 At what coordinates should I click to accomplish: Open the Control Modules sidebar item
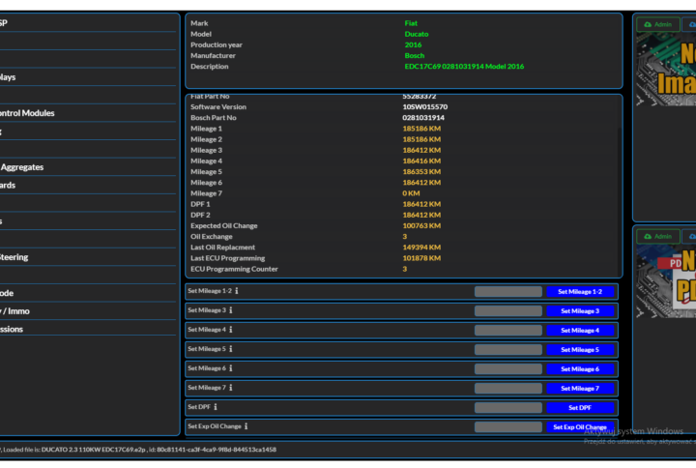coord(27,113)
